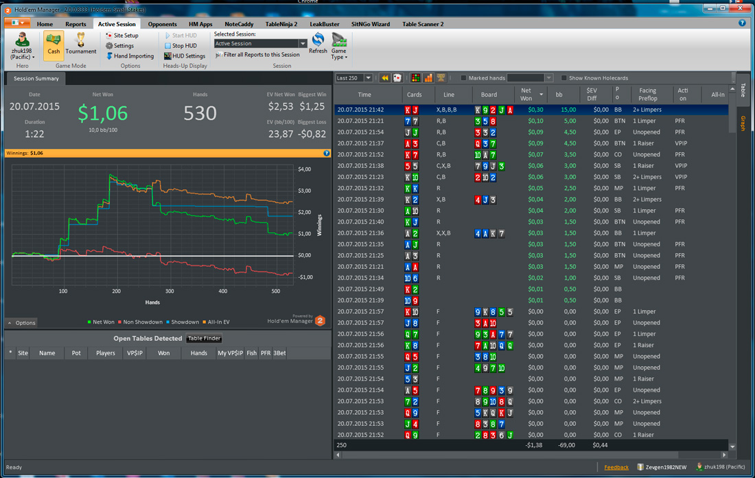Switch to the vertical Graph side tab
The width and height of the screenshot is (755, 478).
pos(743,123)
